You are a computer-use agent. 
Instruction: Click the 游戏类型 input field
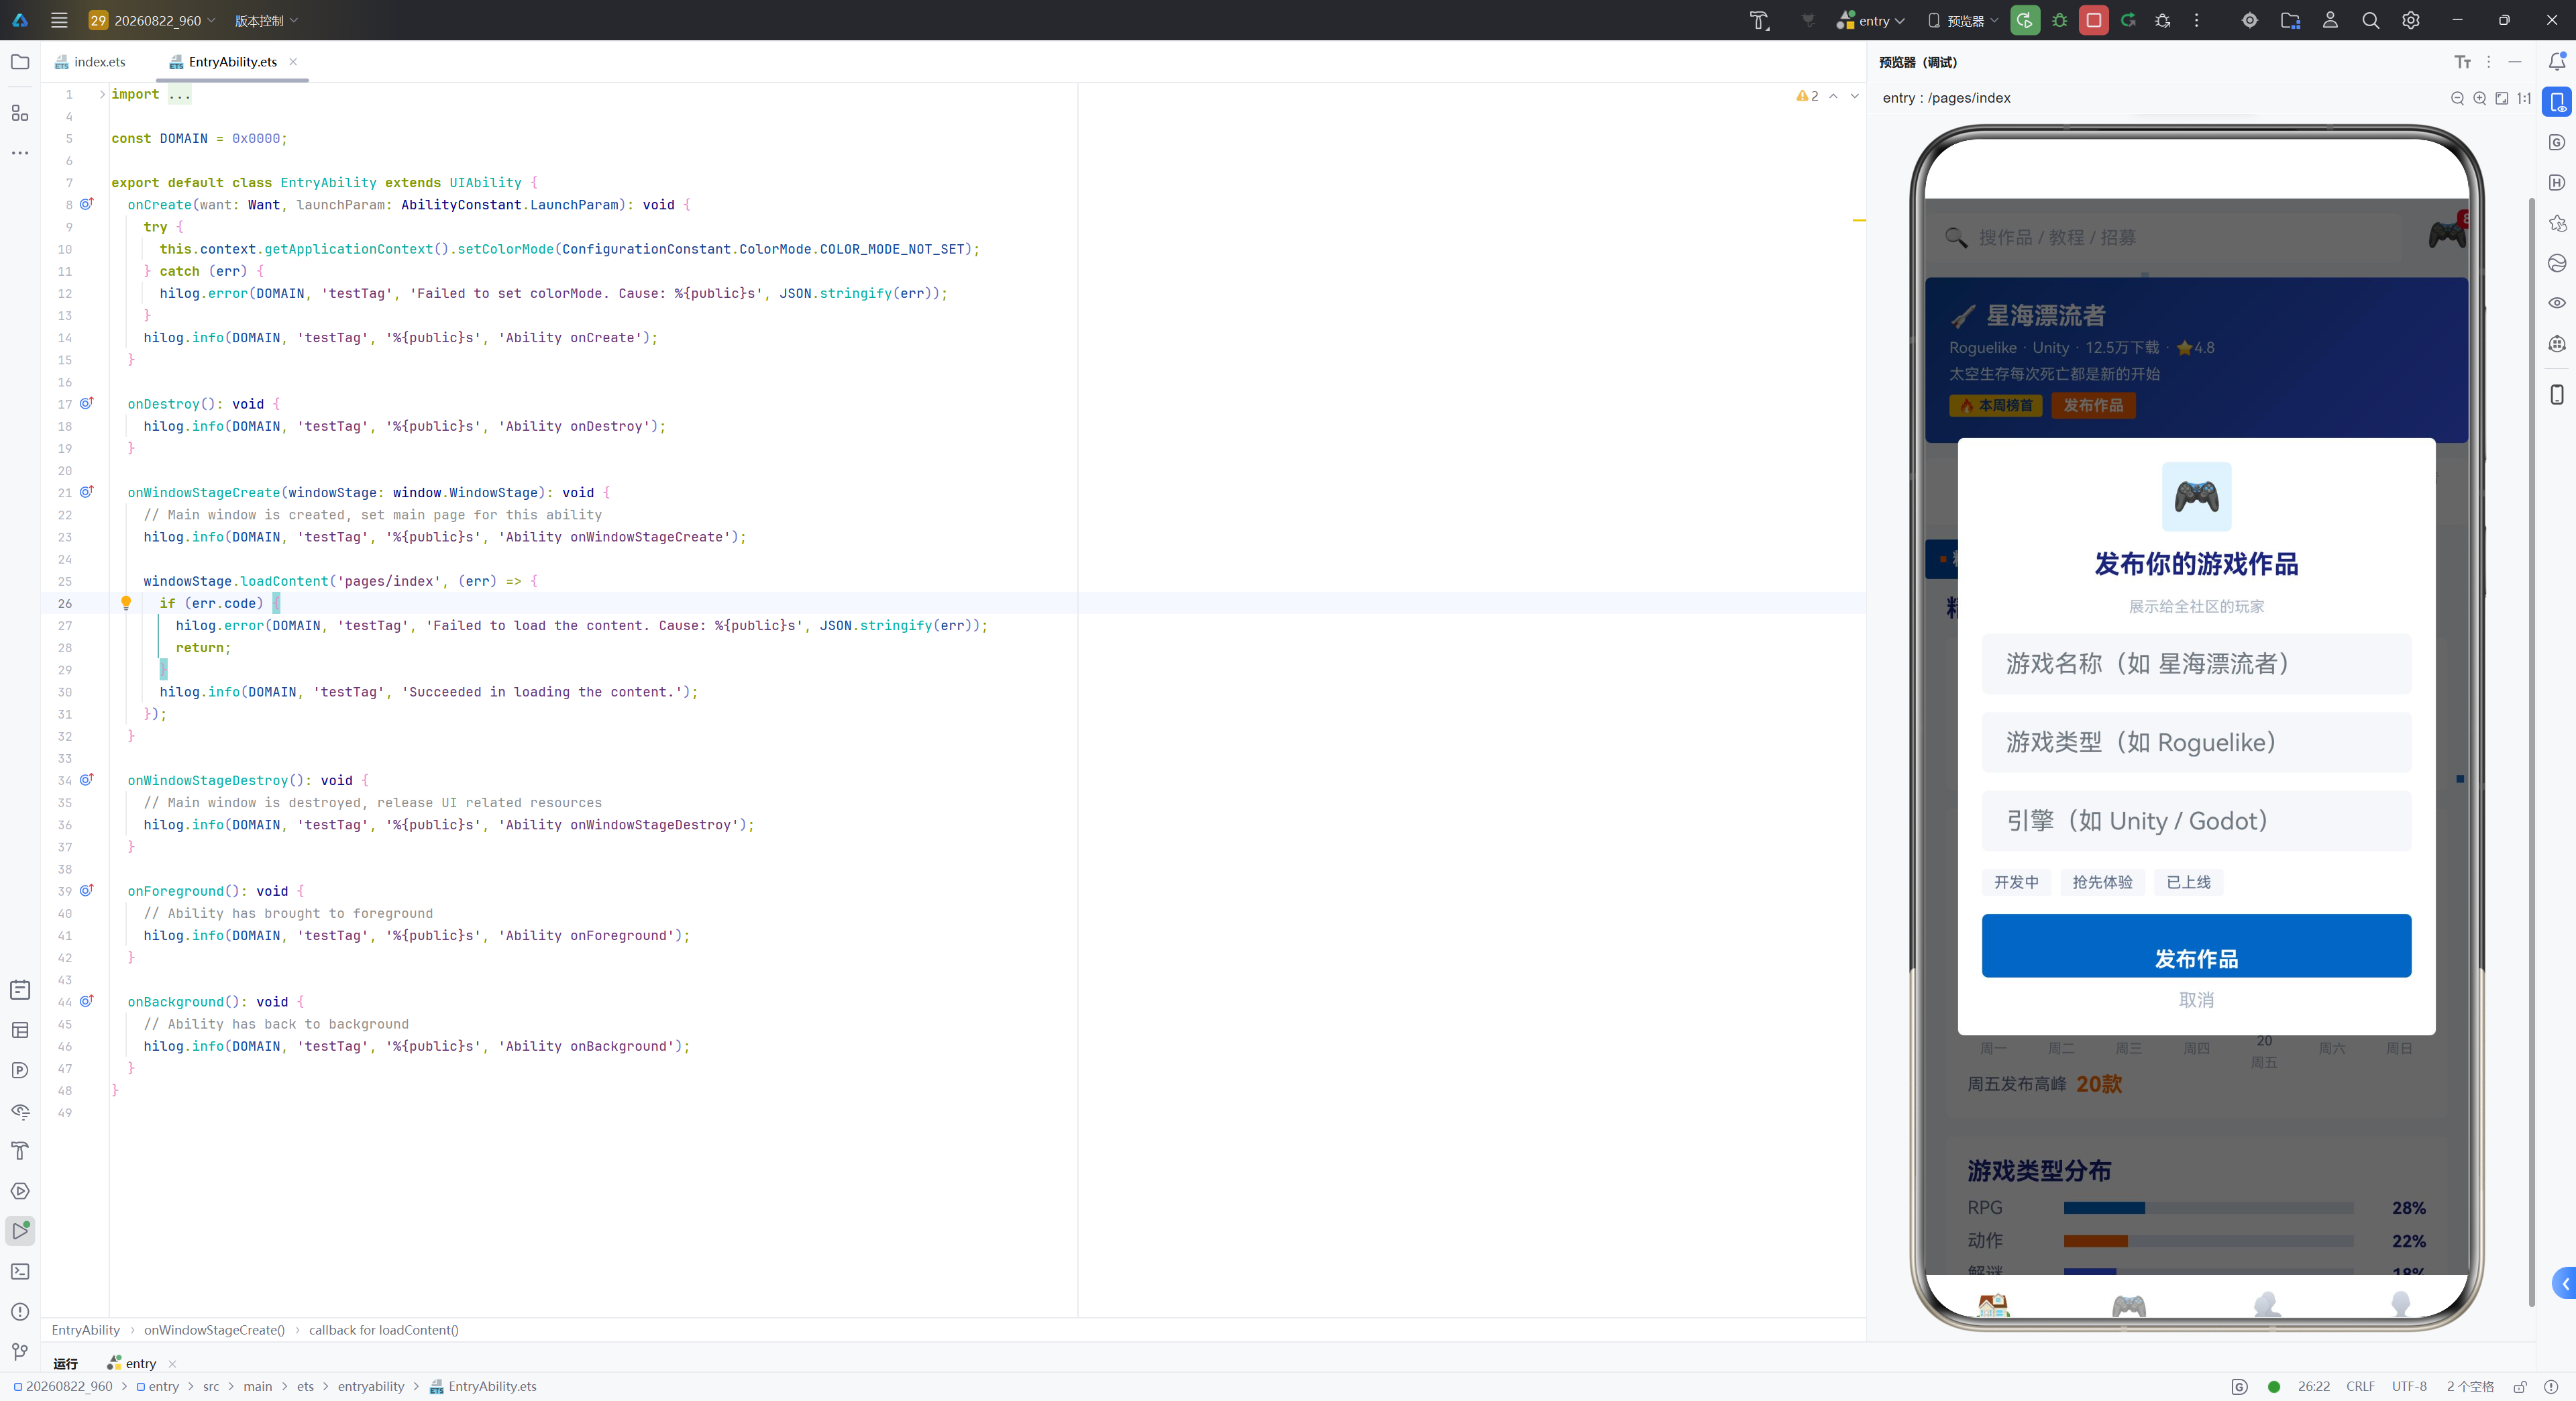2196,743
